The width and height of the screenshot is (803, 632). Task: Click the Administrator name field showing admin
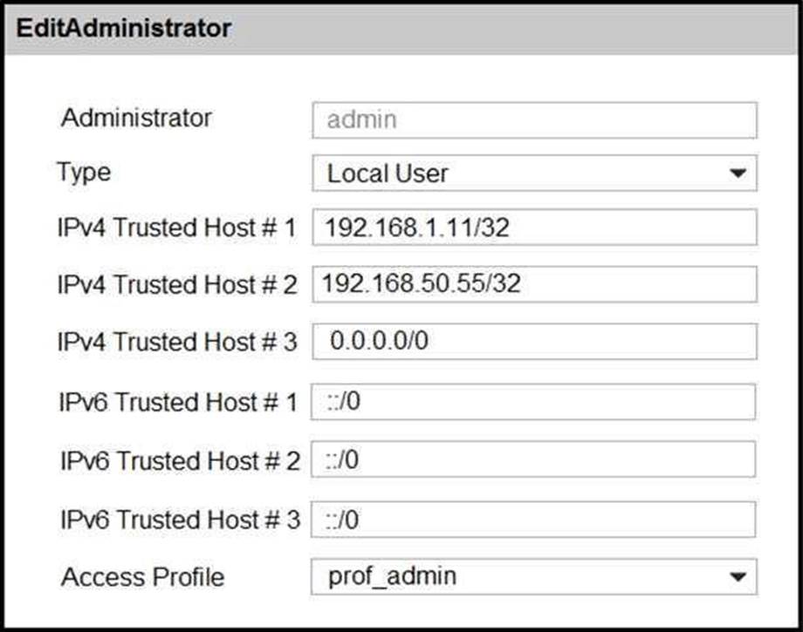(533, 119)
